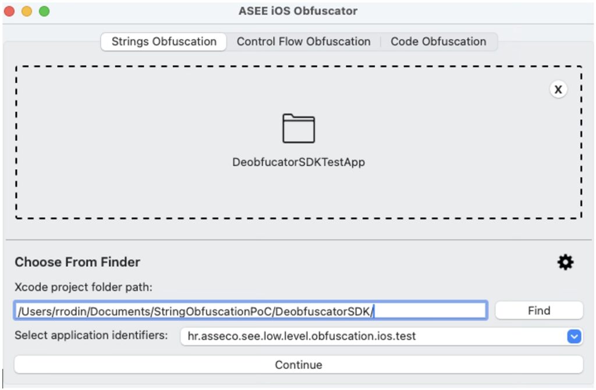Image resolution: width=596 pixels, height=390 pixels.
Task: Open the Control Flow Obfuscation tab
Action: pos(303,42)
